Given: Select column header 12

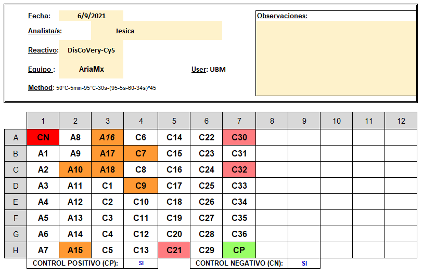Looking at the screenshot, I should (401, 121).
